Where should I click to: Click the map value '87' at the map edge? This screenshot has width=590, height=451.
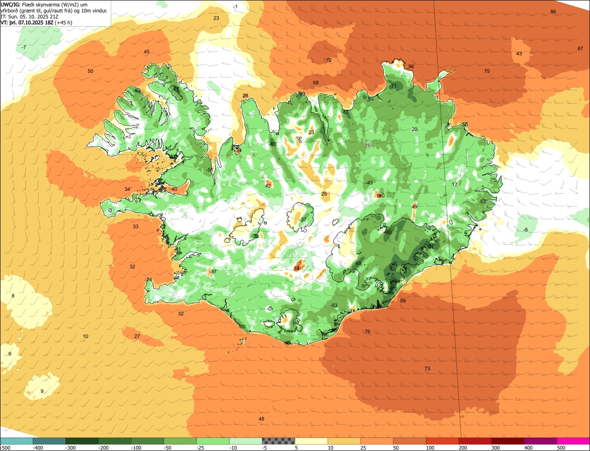click(580, 49)
